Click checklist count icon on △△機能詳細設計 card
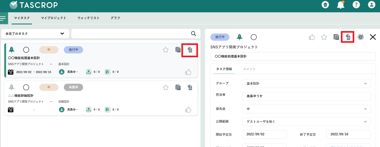 click(x=107, y=109)
